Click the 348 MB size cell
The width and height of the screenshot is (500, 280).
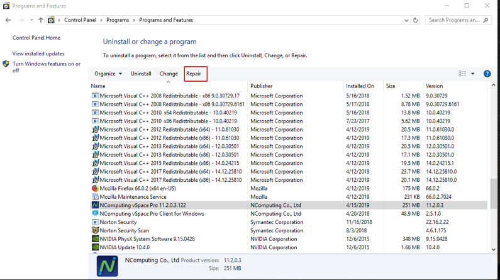411,239
